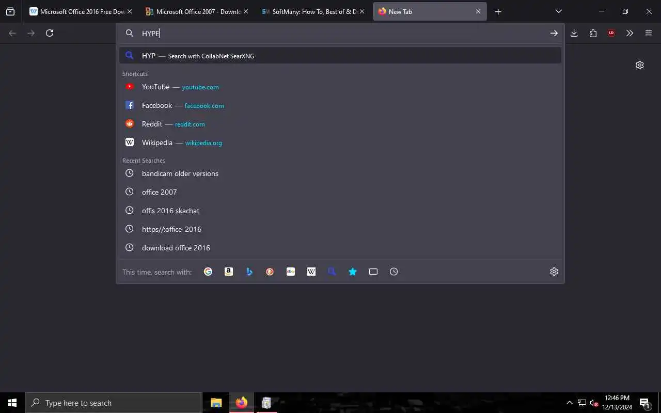Screen dimensions: 661x413
Task: Open clock showing 12:46 PM
Action: (617, 403)
